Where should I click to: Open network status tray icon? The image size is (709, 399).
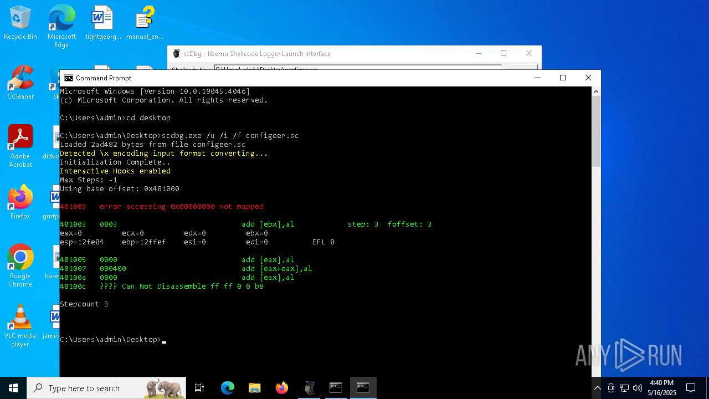tap(624, 388)
